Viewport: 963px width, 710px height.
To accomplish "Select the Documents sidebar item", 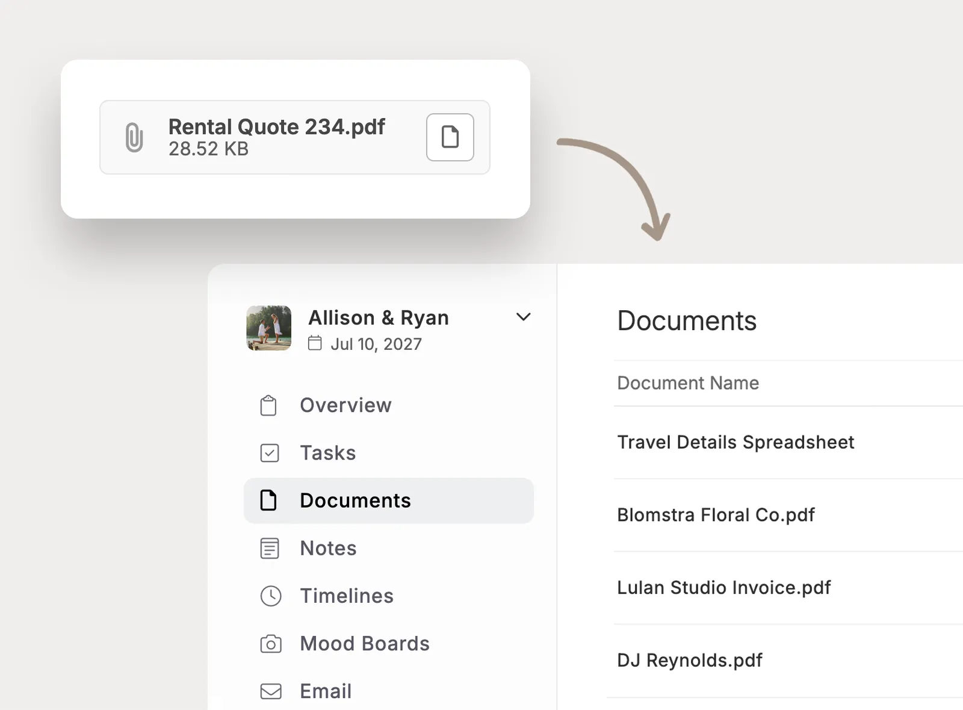I will point(389,500).
